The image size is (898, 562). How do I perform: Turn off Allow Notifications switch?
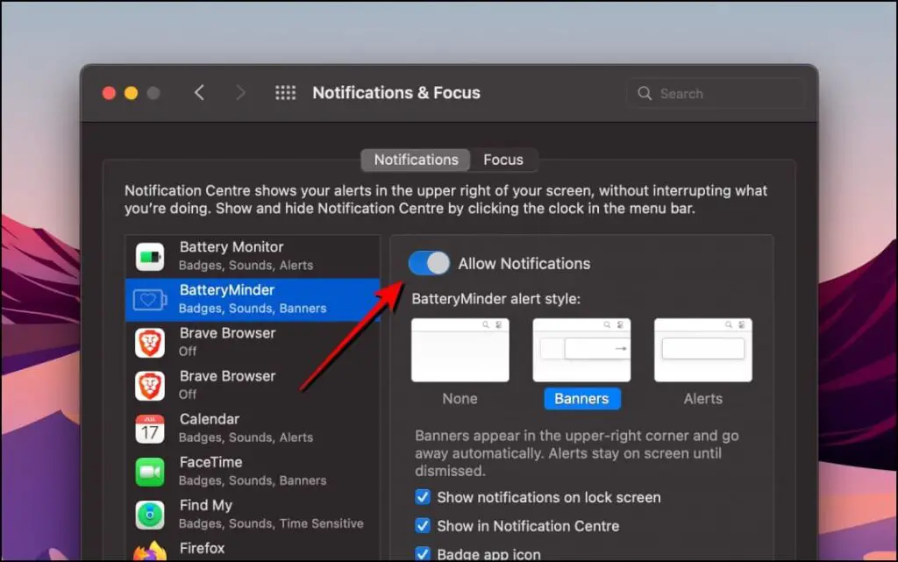point(429,263)
